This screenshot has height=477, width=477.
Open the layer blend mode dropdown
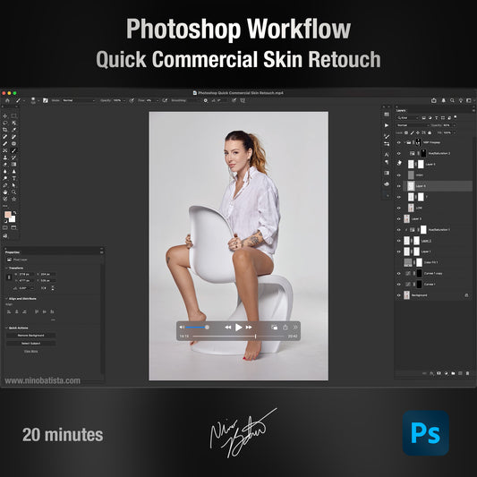[413, 125]
